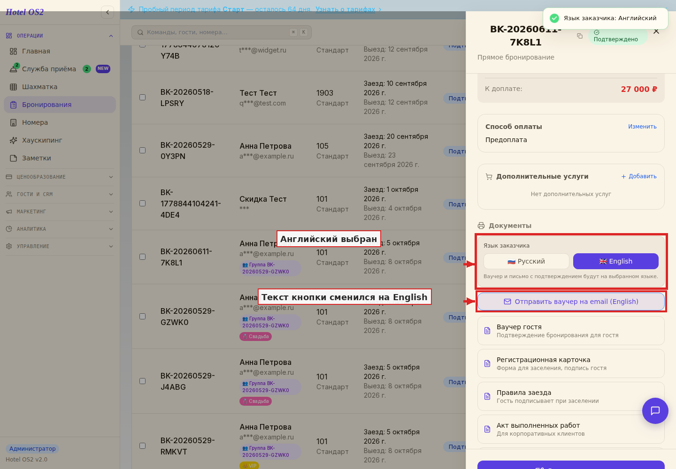Select English as customer language
676x469 pixels.
616,261
